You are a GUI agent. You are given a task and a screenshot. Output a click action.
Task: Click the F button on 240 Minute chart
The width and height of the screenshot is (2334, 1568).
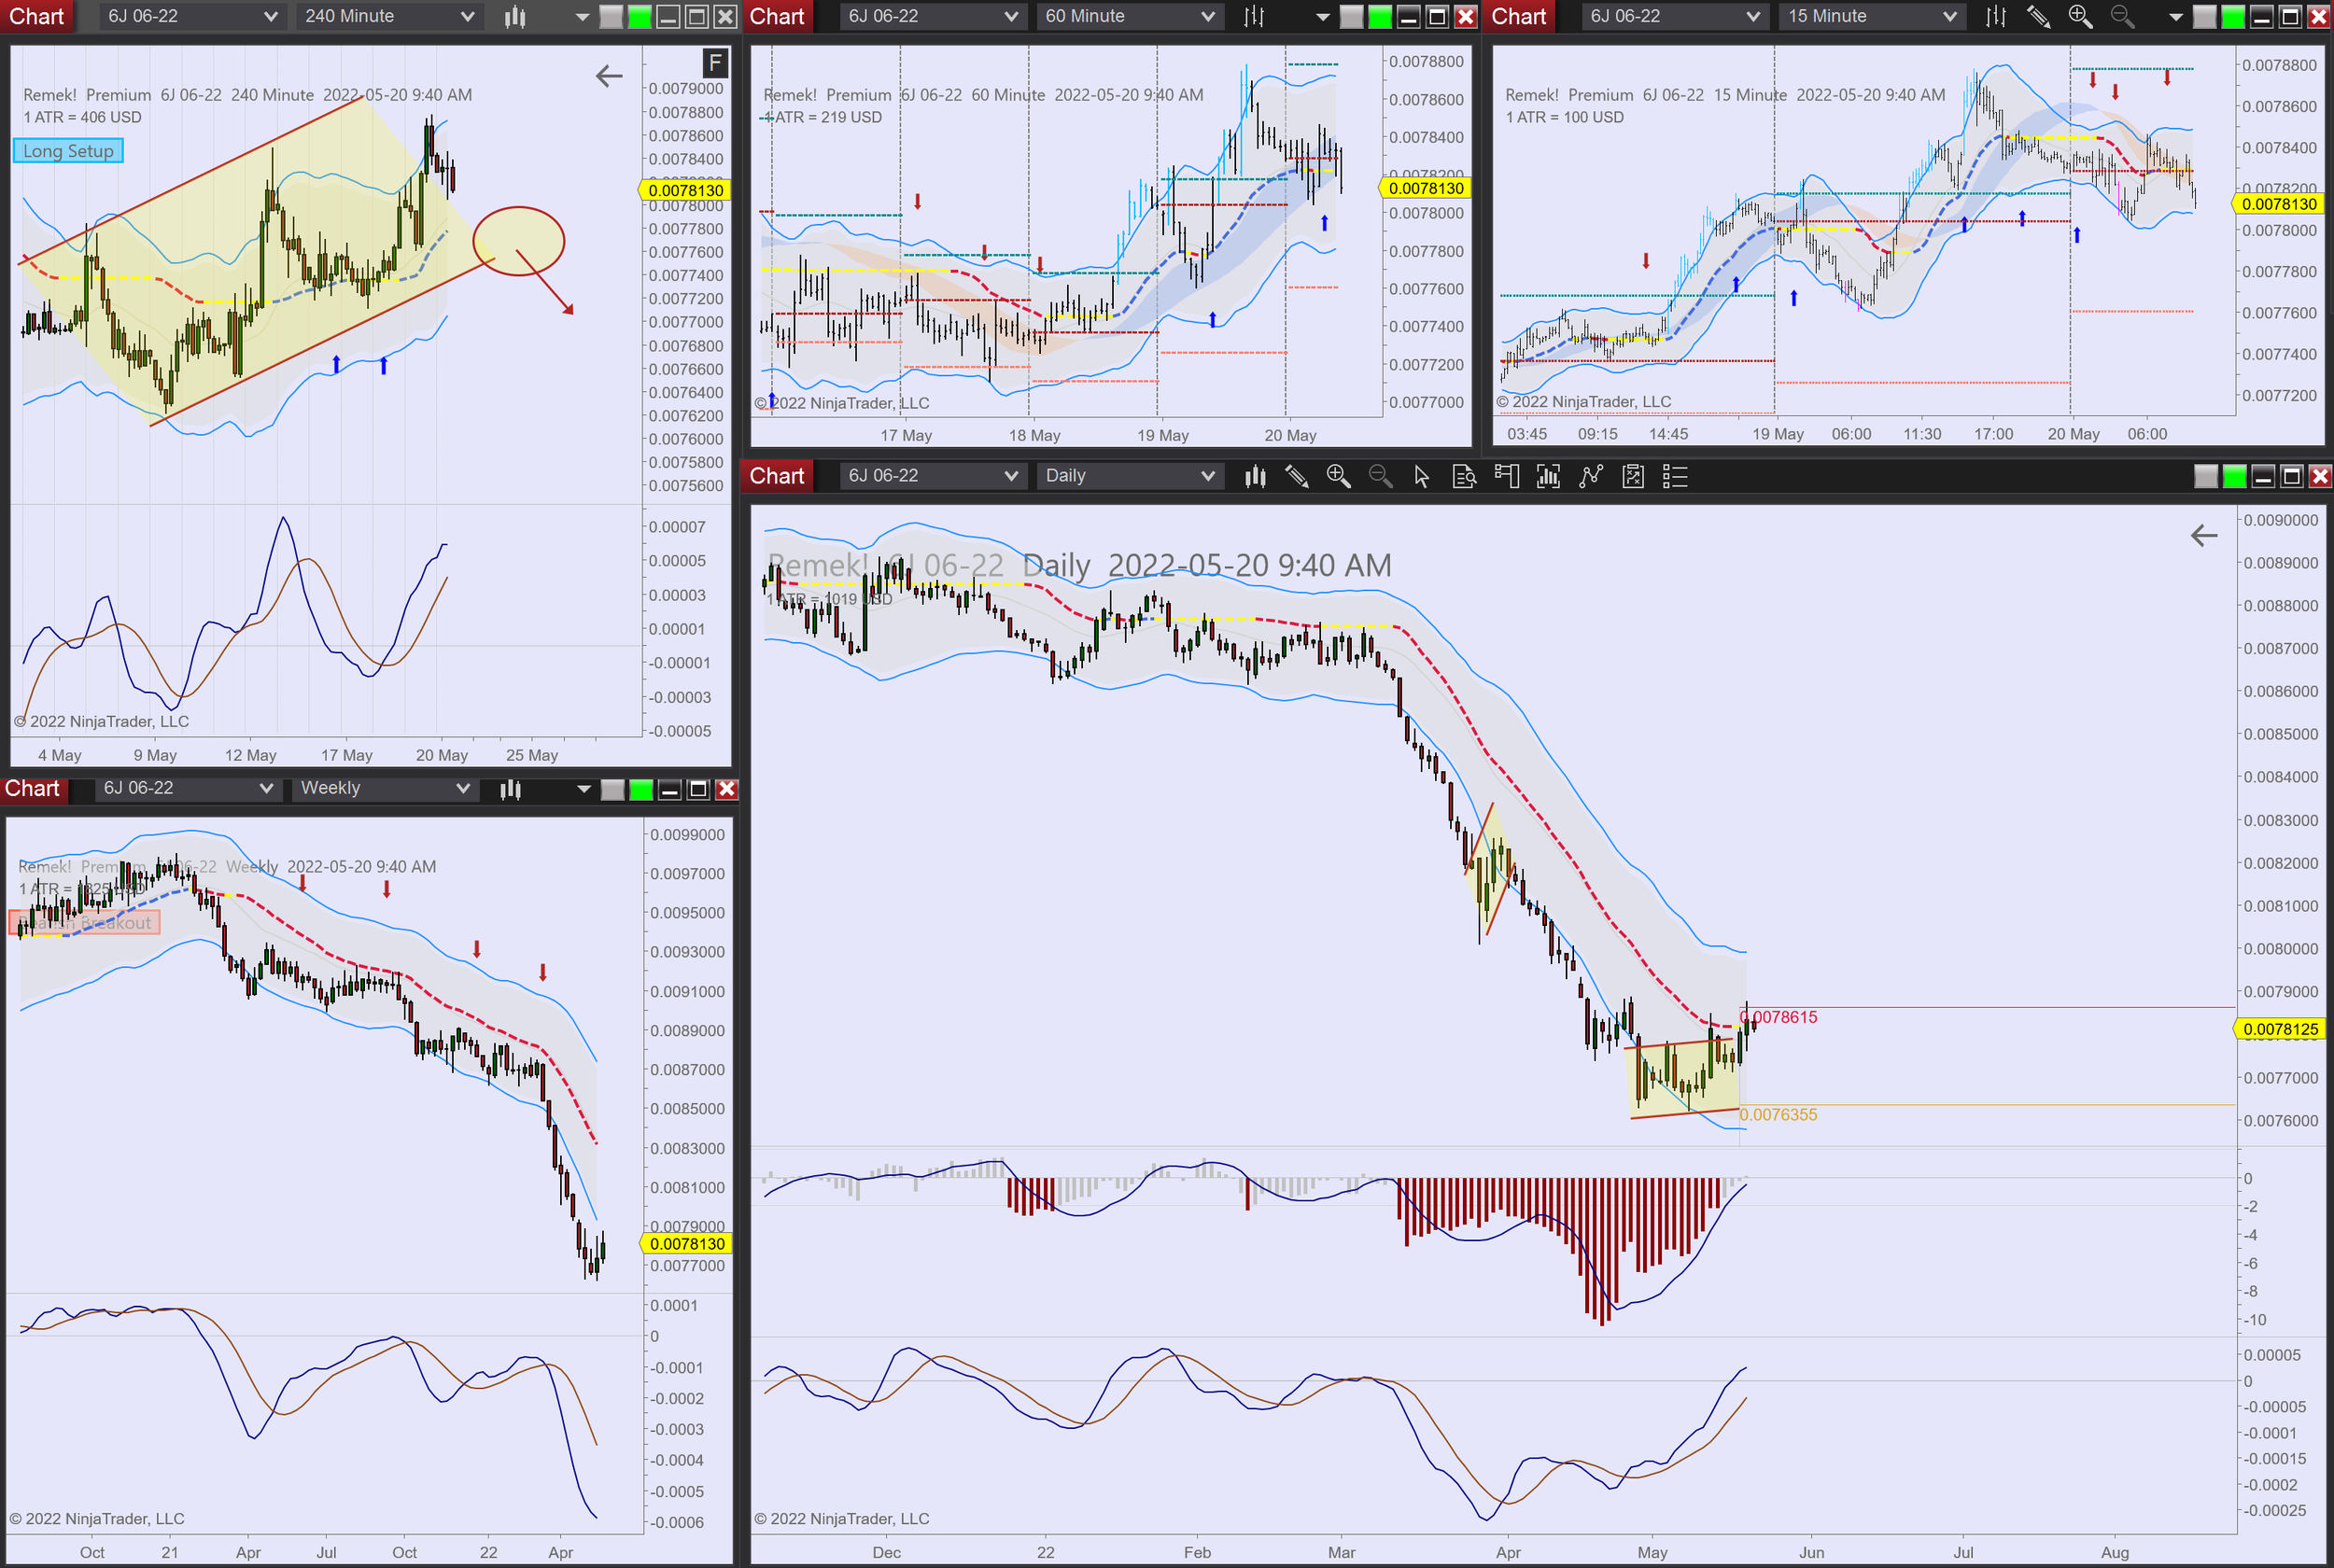(715, 64)
